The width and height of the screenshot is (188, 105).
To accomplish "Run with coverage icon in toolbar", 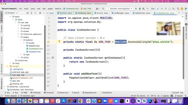I will pyautogui.click(x=144, y=9).
